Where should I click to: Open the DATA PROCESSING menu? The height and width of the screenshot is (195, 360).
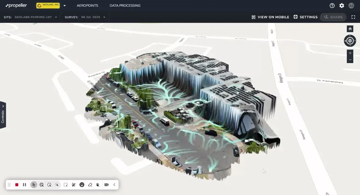125,5
